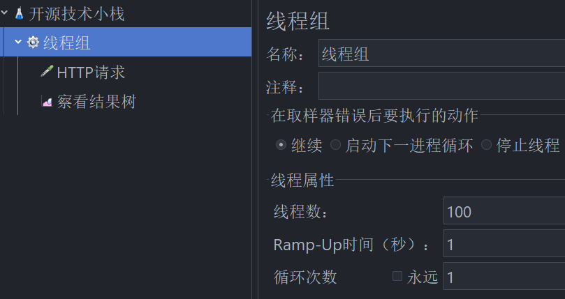This screenshot has height=299, width=565.
Task: Click the Ramp-Up时间 input field
Action: [x=504, y=243]
